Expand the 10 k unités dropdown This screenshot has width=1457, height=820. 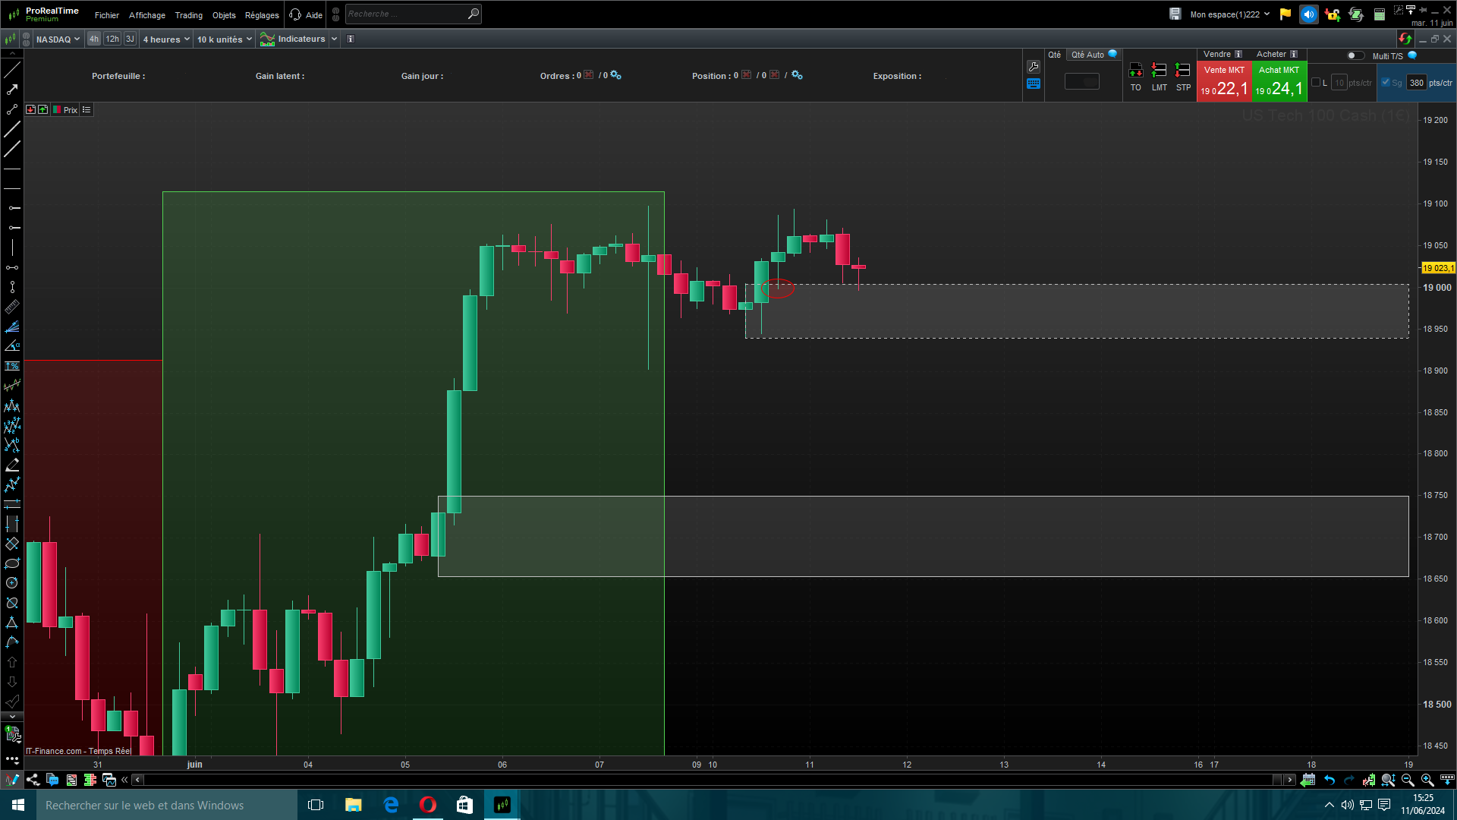[224, 39]
